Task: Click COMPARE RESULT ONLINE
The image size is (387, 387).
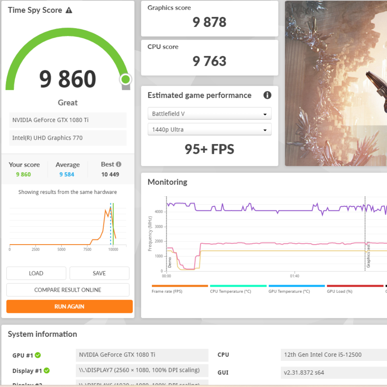Action: click(68, 290)
